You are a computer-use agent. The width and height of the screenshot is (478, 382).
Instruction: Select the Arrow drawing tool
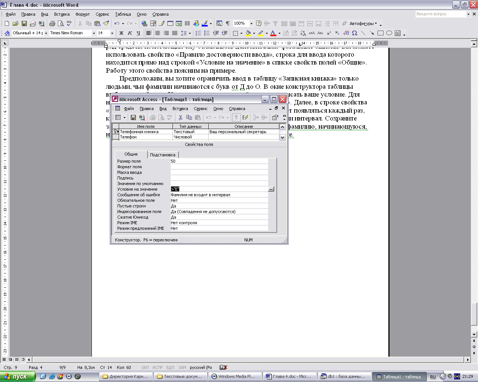pyautogui.click(x=372, y=33)
